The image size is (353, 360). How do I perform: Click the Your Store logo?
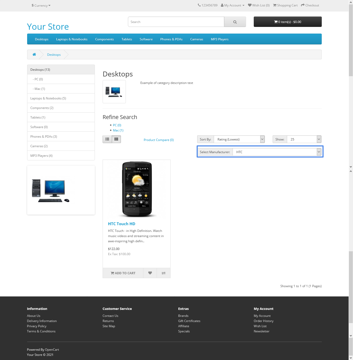48,27
